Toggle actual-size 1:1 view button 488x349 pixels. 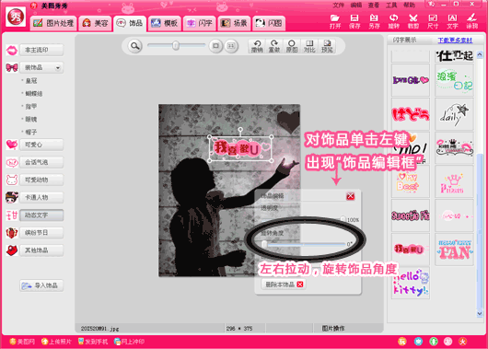pos(231,46)
